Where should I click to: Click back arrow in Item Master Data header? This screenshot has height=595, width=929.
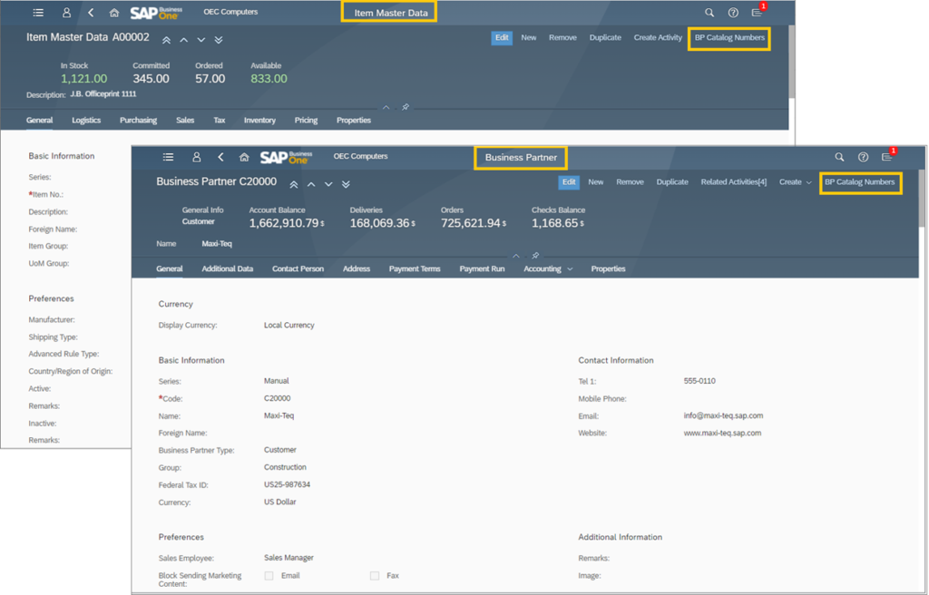tap(91, 13)
